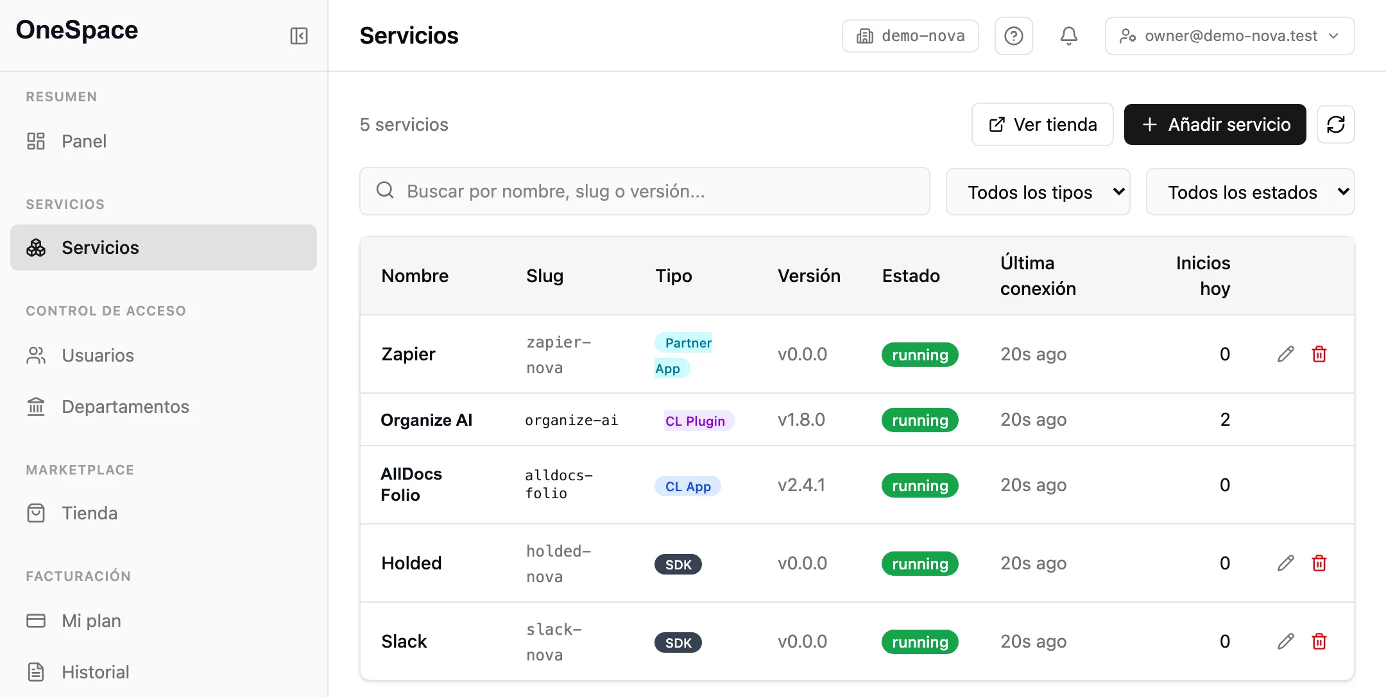Open notifications bell icon

[x=1069, y=36]
